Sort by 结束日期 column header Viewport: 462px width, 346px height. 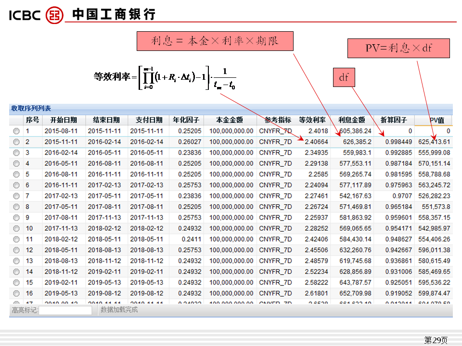coord(106,120)
